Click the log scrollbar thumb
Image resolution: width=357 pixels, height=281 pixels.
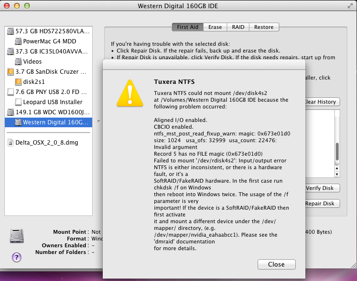[x=337, y=152]
